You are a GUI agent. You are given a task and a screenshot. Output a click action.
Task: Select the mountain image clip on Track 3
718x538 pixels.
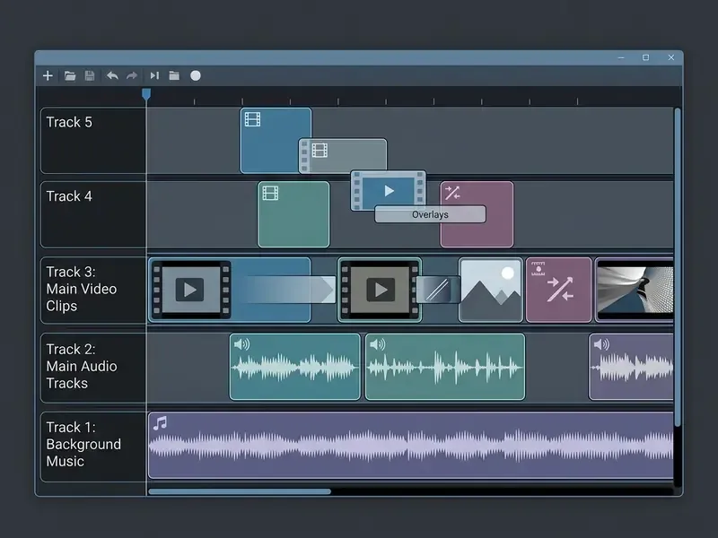point(490,290)
